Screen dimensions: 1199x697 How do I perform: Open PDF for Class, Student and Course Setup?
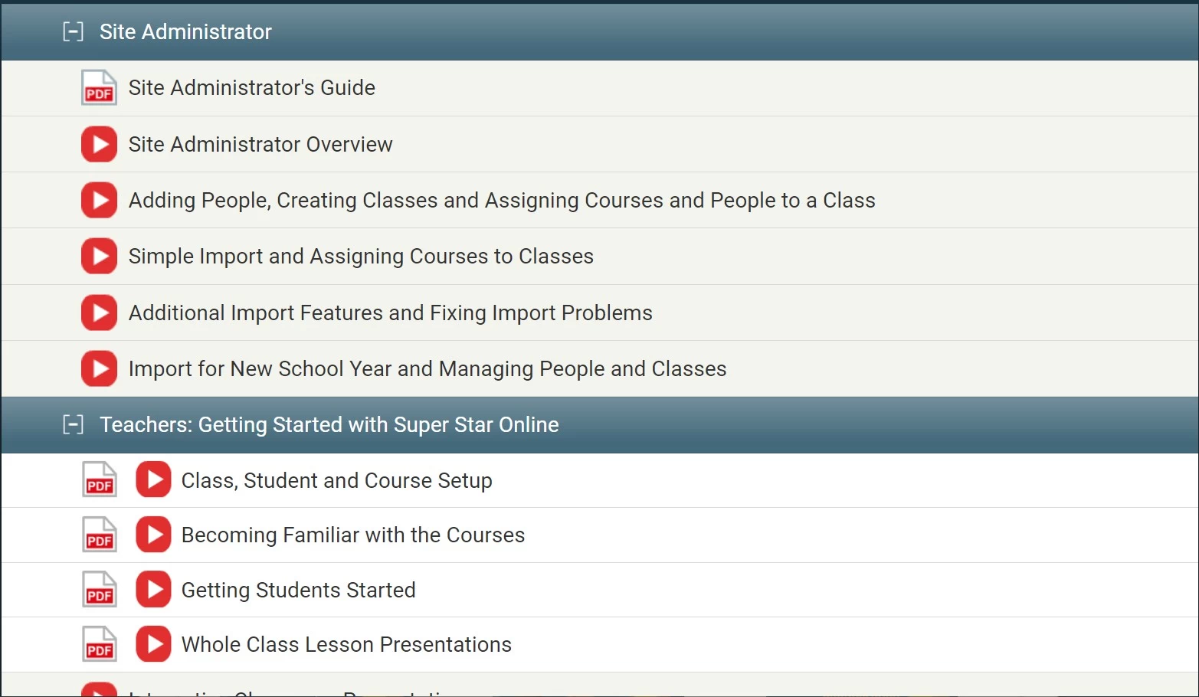pos(100,480)
